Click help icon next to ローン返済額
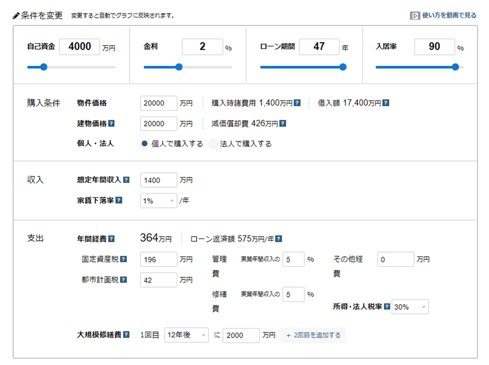489x365 pixels. (278, 239)
